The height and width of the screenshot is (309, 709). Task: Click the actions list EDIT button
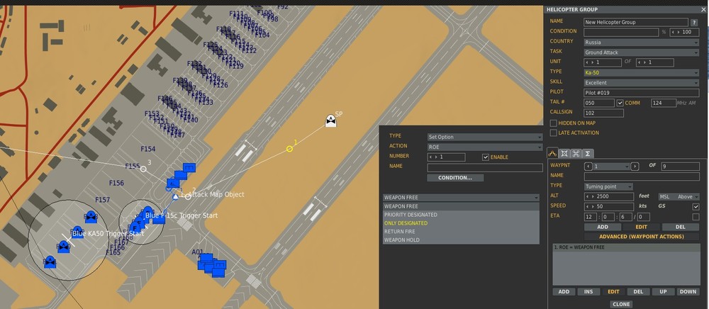click(x=613, y=292)
